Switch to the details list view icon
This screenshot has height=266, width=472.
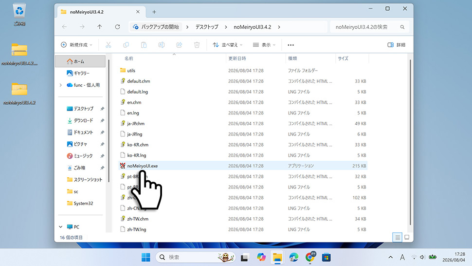pyautogui.click(x=398, y=237)
